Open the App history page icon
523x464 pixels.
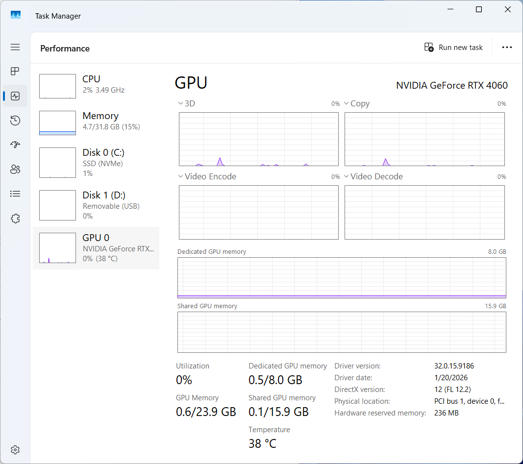click(15, 121)
